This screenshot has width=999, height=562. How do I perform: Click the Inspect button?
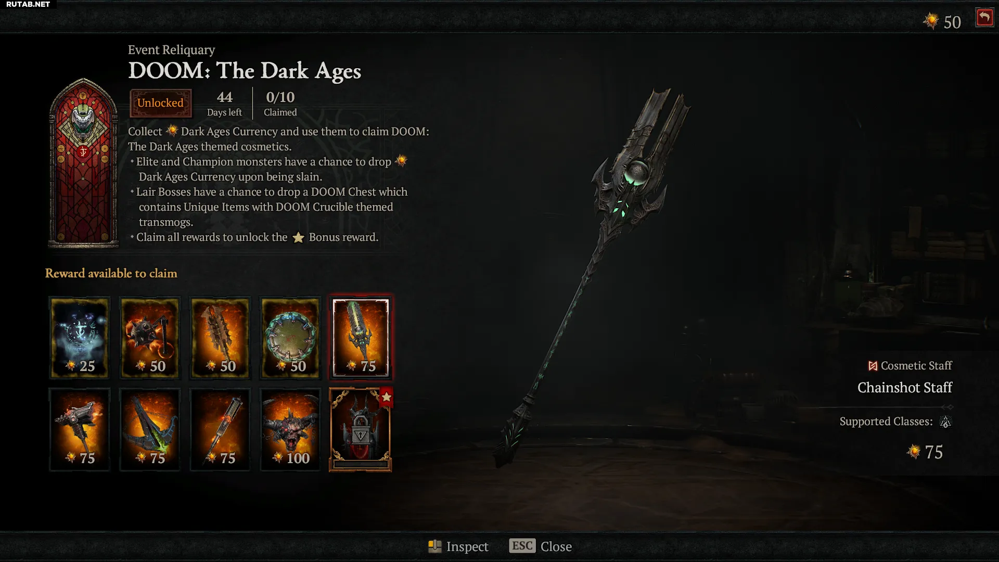458,546
